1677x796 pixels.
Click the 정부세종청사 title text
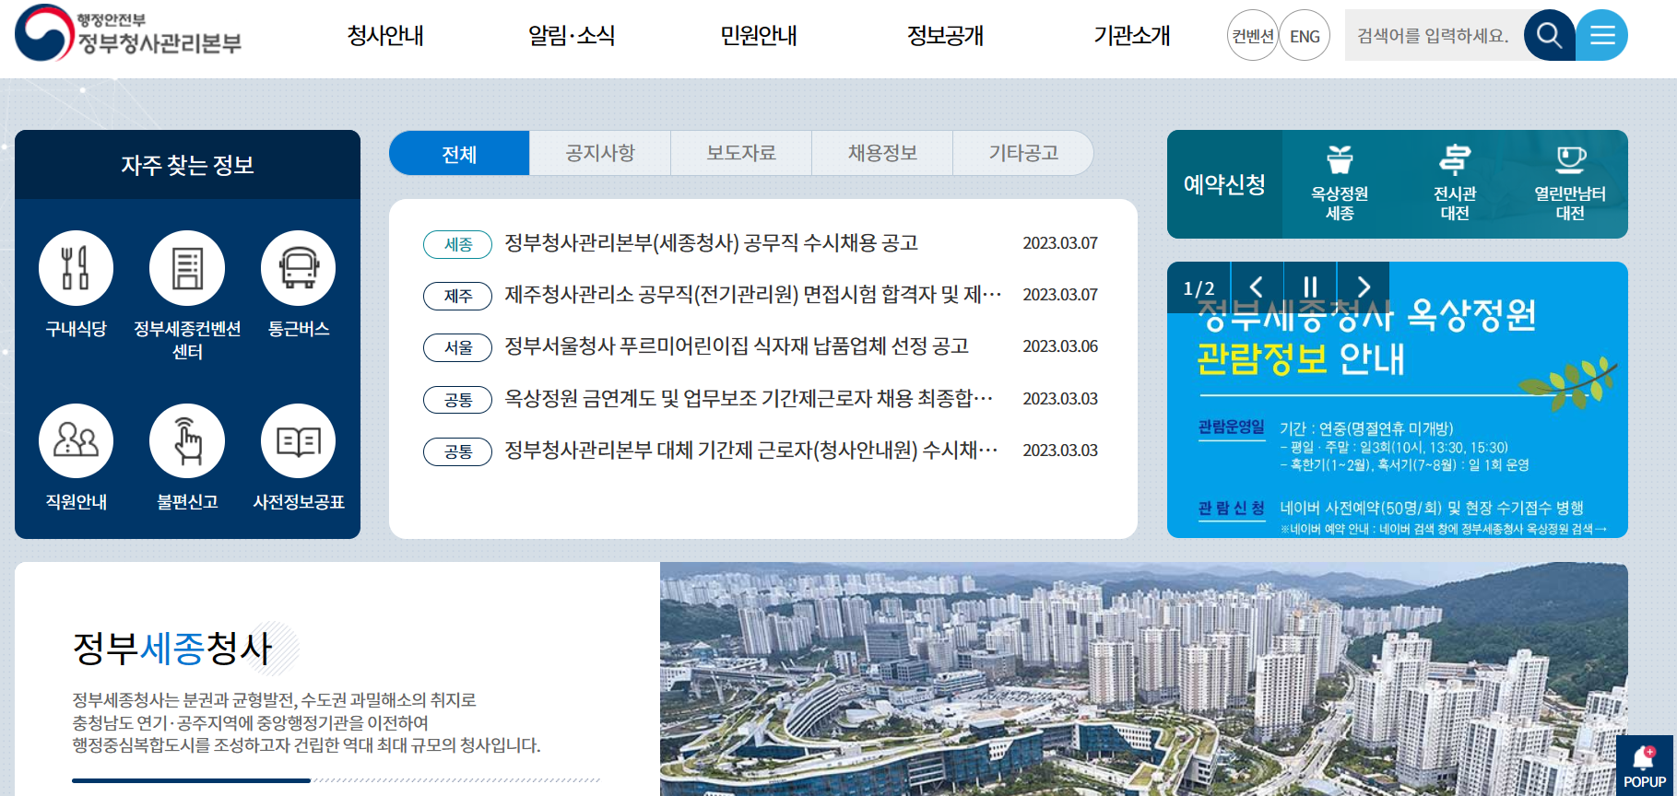[172, 648]
